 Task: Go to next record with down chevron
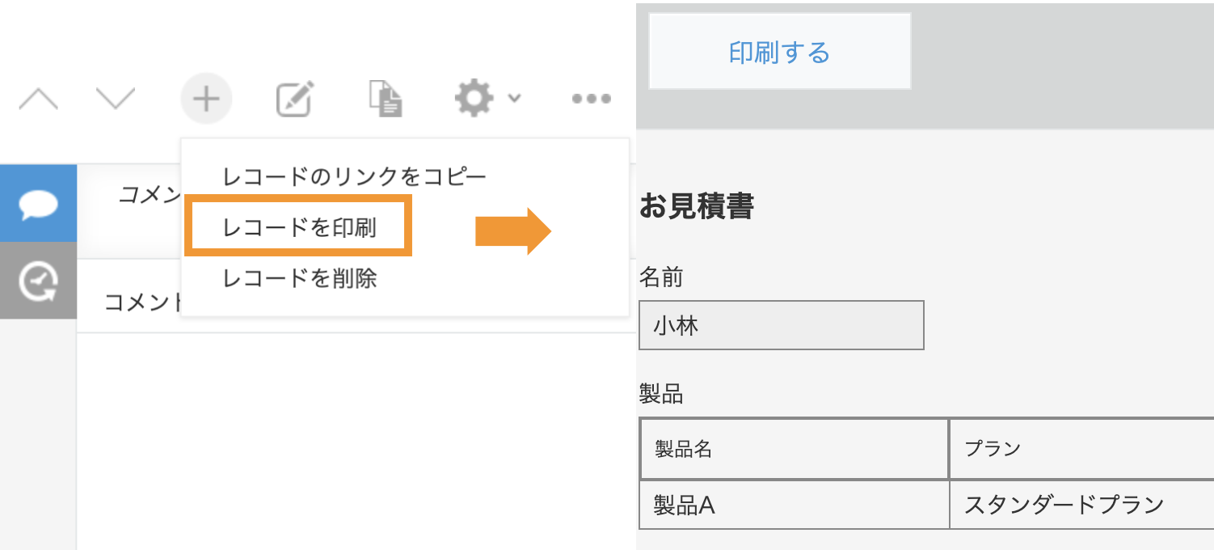(116, 99)
